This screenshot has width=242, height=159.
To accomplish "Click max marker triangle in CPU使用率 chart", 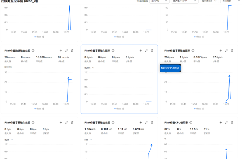I will point(226,149).
